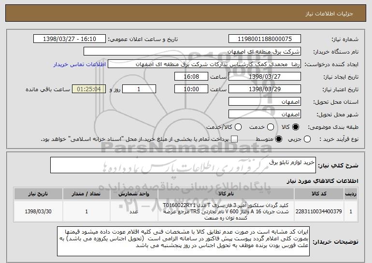Click the جزئیات اطلاعات نیاز header title
Viewport: 372px width, 263px height.
pyautogui.click(x=329, y=14)
